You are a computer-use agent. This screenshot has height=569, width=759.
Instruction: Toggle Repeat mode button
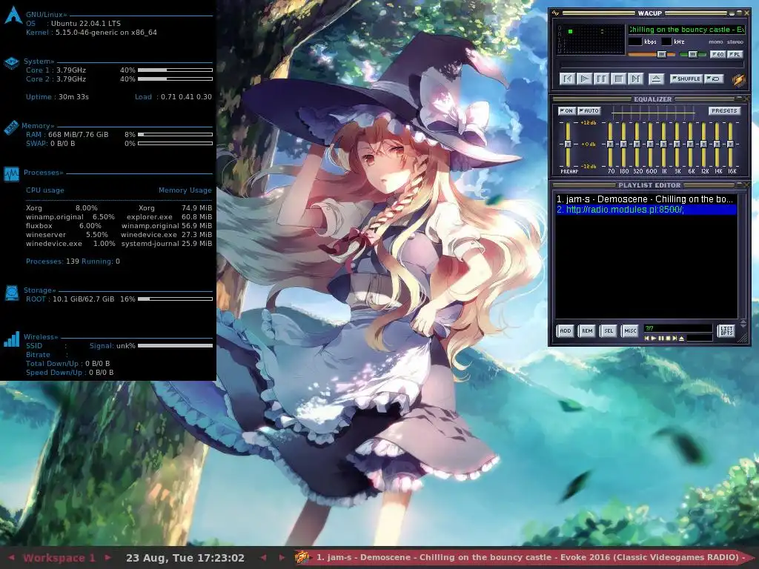pos(714,79)
